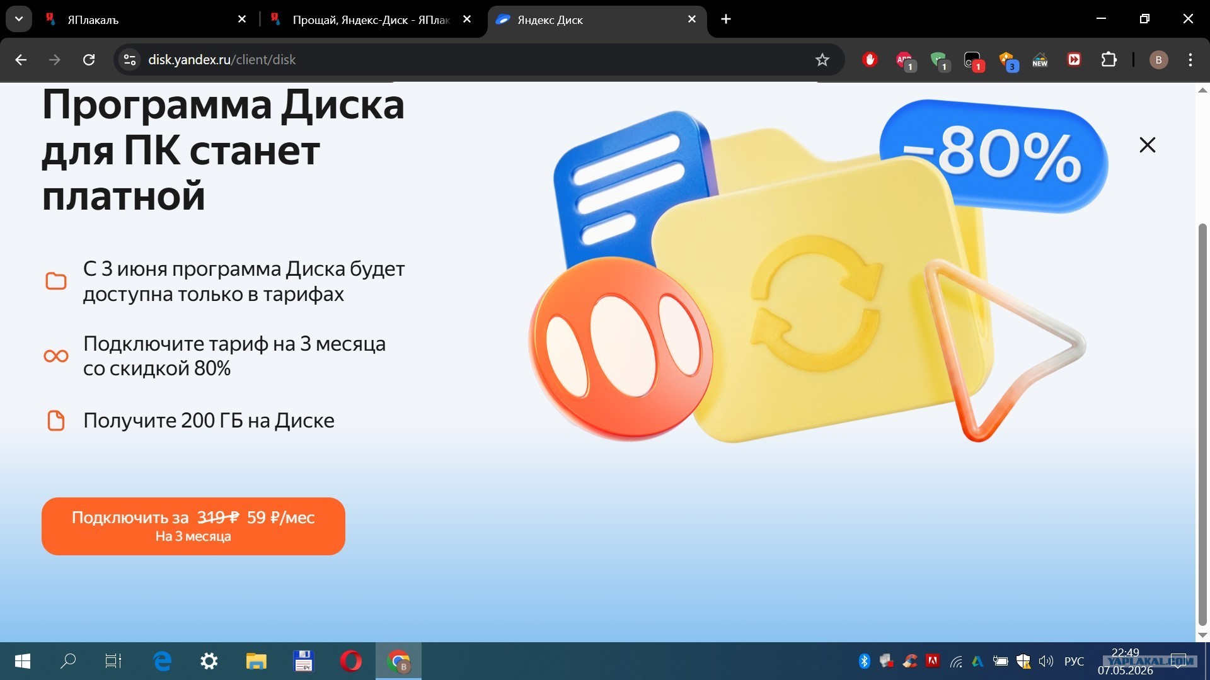Click 'Программа Диска для ПК станет платной' heading
1210x680 pixels.
[x=223, y=150]
